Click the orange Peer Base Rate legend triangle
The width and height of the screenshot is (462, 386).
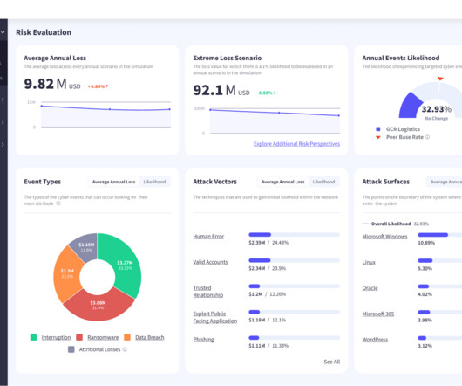coord(378,137)
